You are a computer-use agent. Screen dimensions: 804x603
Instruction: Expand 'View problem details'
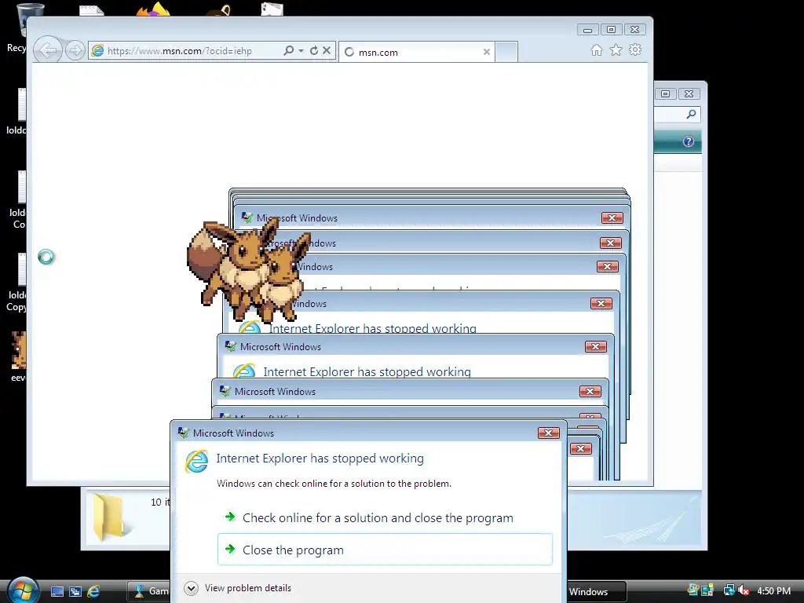[x=238, y=588]
